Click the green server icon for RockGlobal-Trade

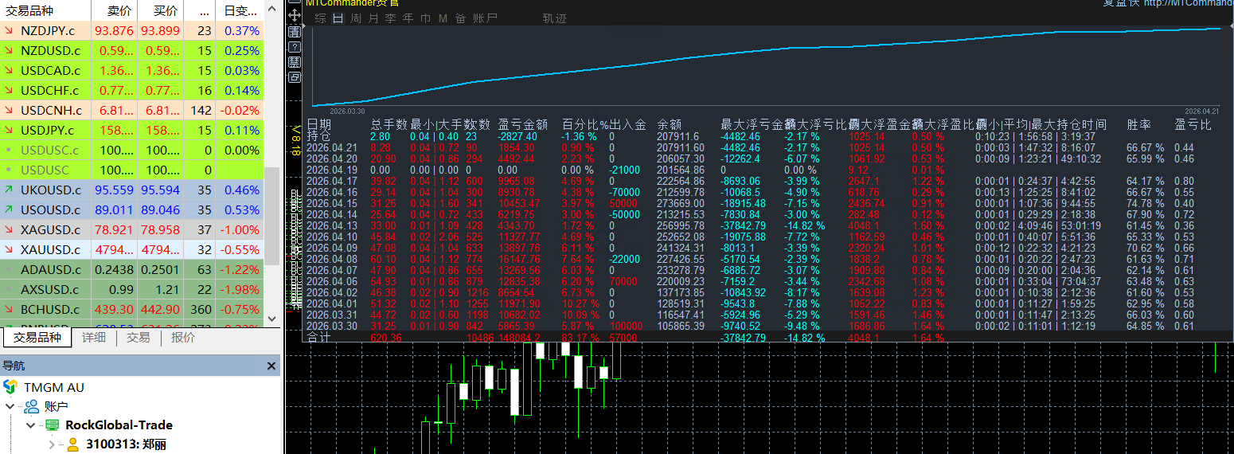(x=52, y=425)
